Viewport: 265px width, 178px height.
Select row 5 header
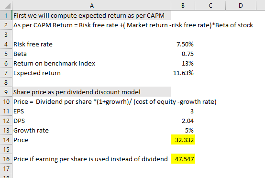point(6,54)
